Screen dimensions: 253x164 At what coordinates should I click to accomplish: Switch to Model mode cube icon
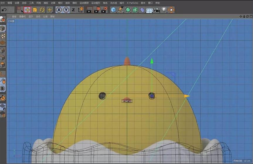[3, 28]
